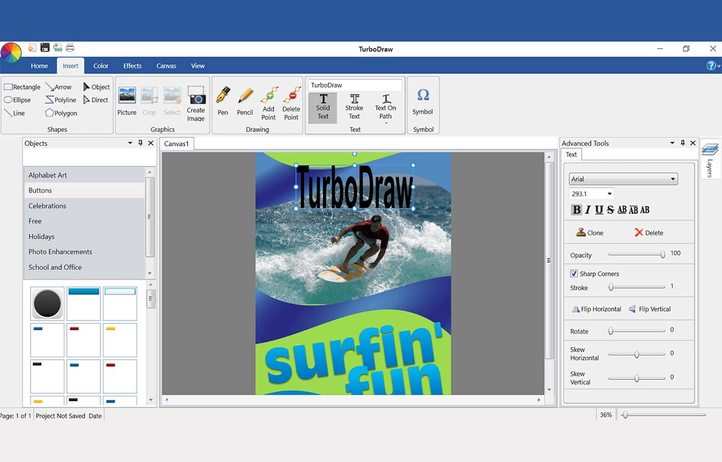Open the Canvas ribbon tab
722x462 pixels.
tap(166, 66)
